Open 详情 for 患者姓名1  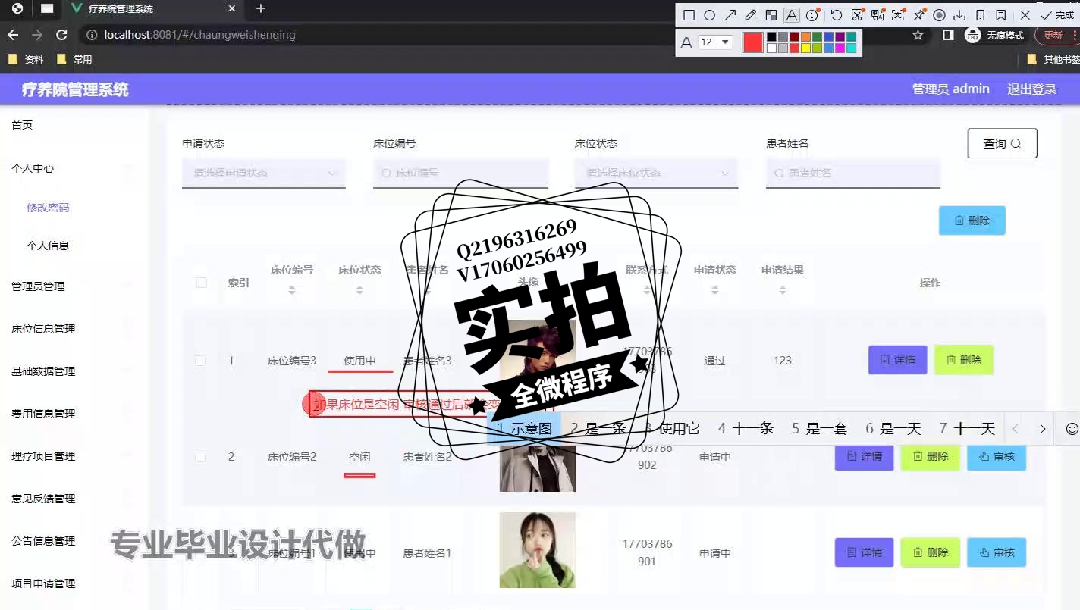pos(864,552)
